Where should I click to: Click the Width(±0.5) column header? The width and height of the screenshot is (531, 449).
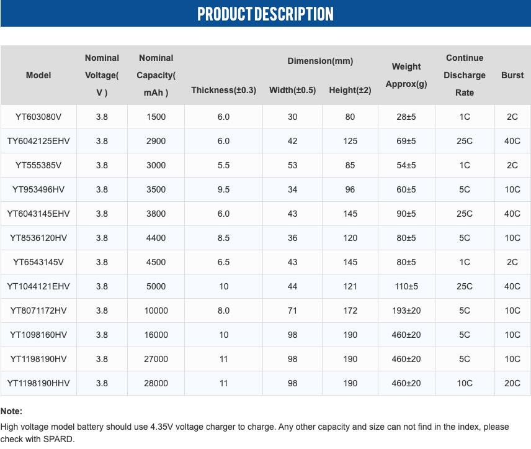(x=293, y=90)
